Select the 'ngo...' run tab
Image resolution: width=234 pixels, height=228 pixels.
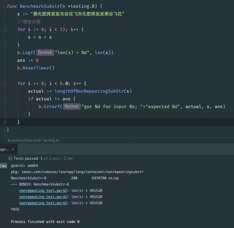click(x=4, y=149)
